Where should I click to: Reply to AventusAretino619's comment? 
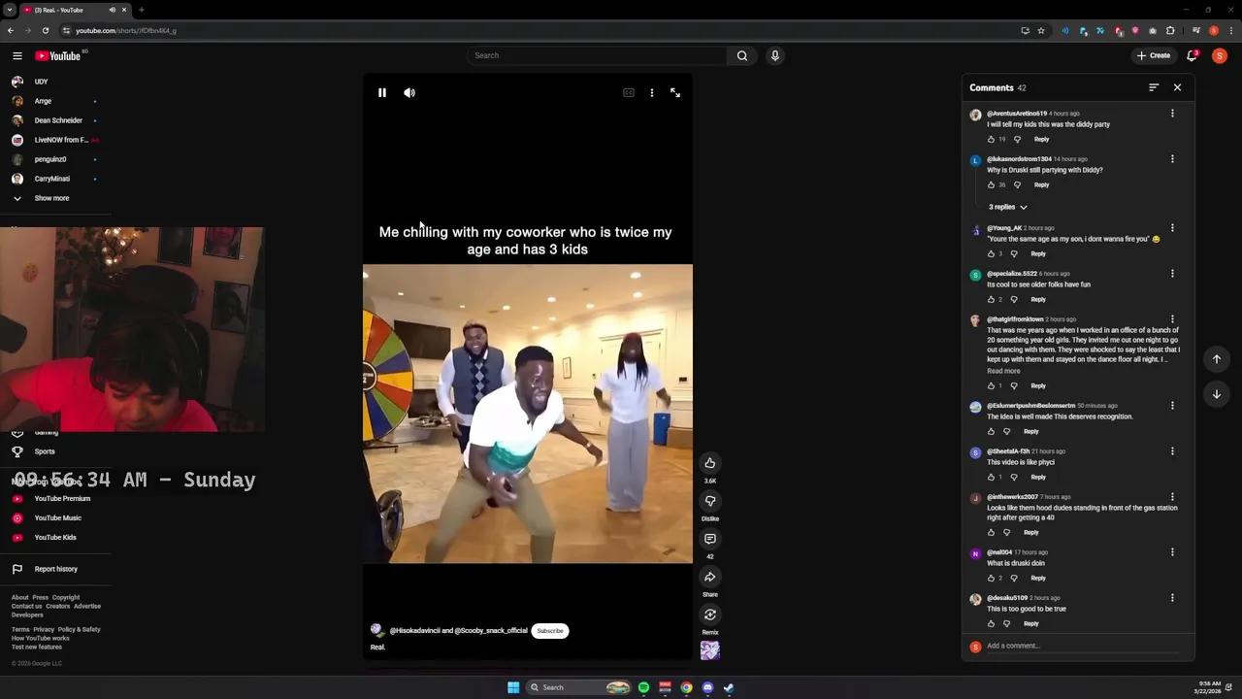[x=1041, y=139]
